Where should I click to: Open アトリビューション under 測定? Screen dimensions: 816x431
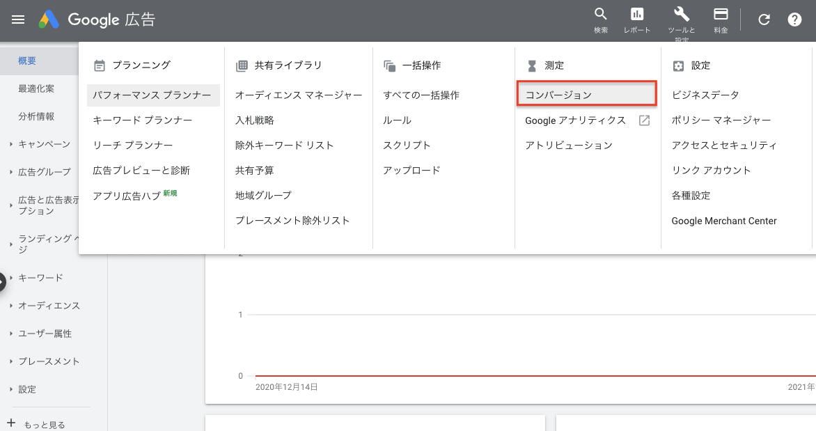point(569,146)
